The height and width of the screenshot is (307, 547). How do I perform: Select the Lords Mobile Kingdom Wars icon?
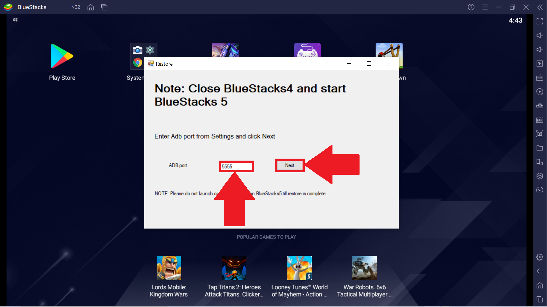[170, 268]
